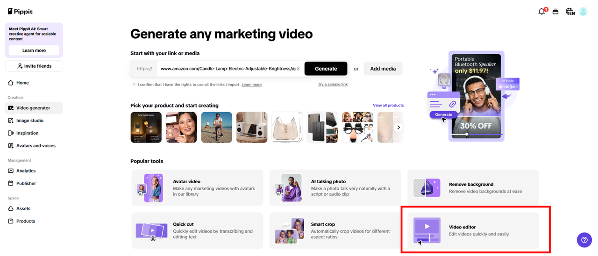Image resolution: width=598 pixels, height=256 pixels.
Task: Clear the URL with the x icon
Action: [298, 69]
